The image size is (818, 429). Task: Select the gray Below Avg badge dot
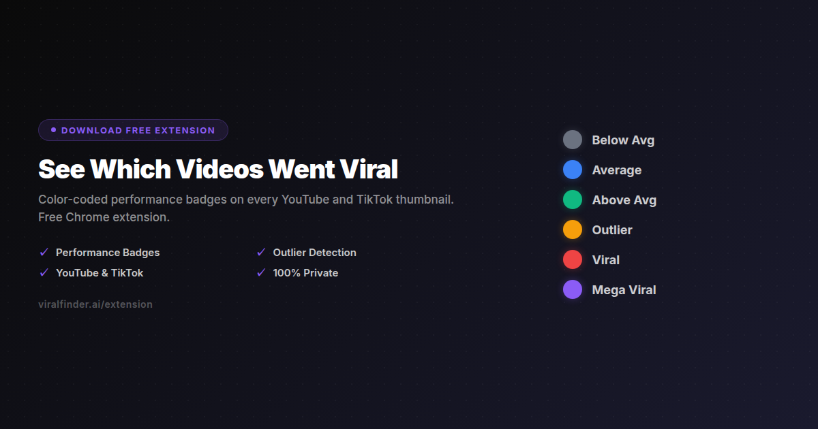573,140
